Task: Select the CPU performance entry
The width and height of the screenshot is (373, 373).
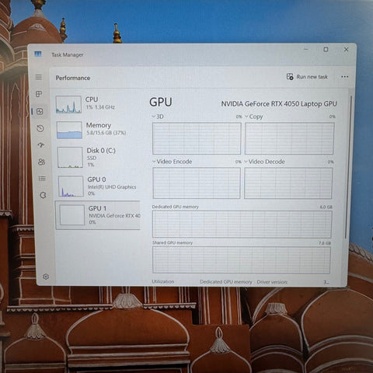Action: pos(98,104)
